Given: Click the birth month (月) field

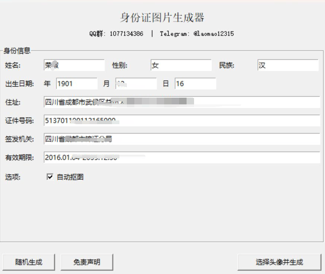Looking at the screenshot, I should click(x=136, y=84).
